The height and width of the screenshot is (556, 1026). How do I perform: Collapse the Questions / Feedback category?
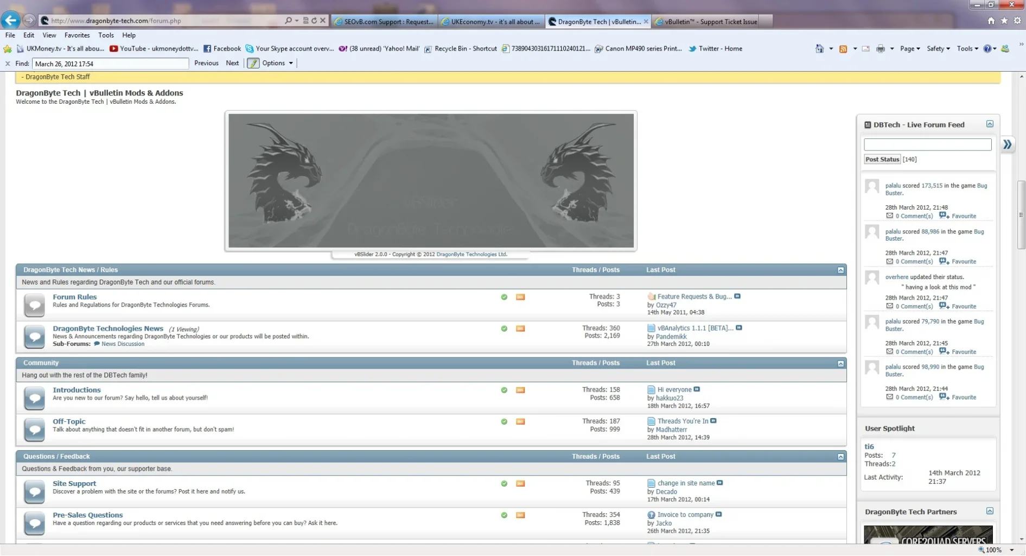(x=840, y=457)
